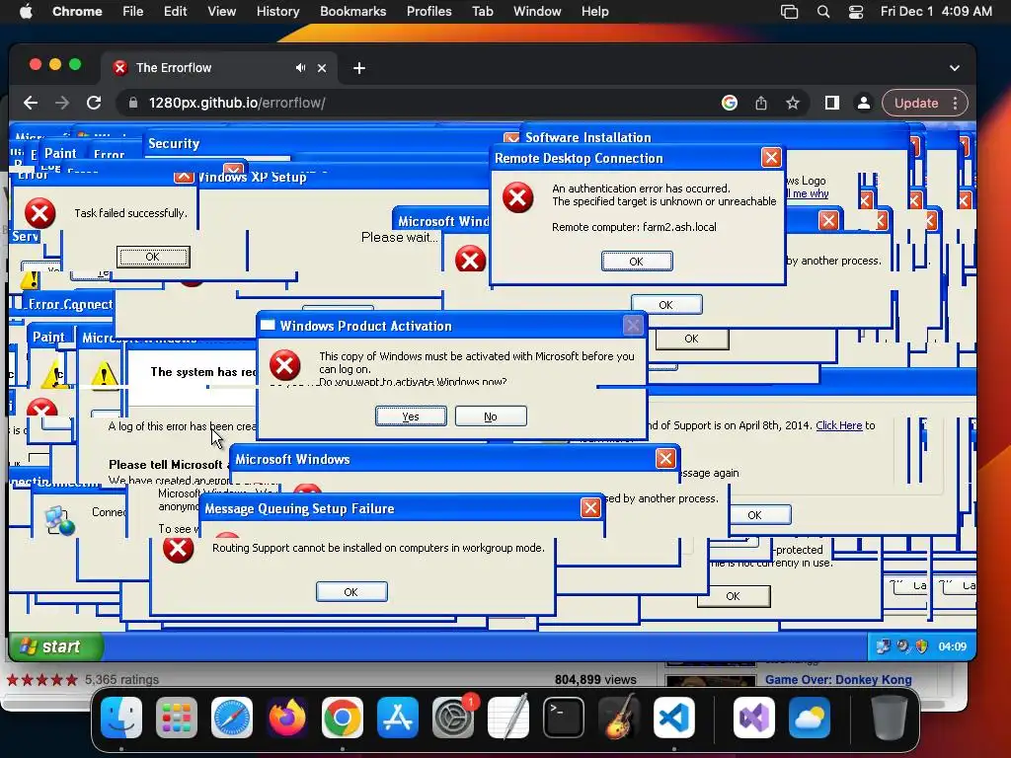Open the Edit menu
1011x758 pixels.
pos(175,11)
